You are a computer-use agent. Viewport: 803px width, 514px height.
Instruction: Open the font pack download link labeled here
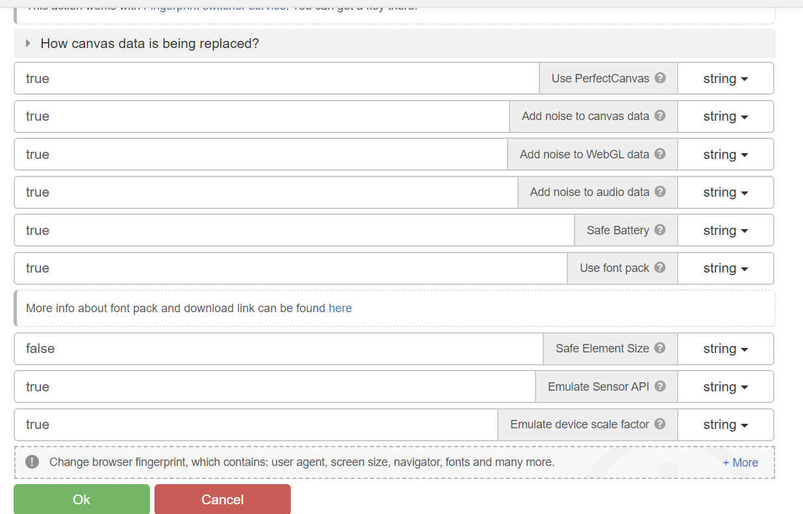click(x=340, y=308)
